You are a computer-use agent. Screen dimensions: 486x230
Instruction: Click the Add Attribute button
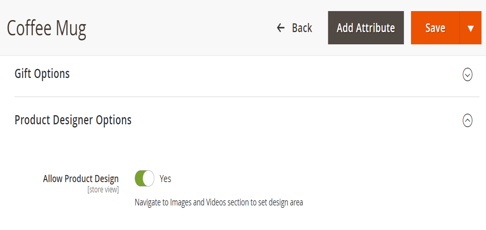365,28
